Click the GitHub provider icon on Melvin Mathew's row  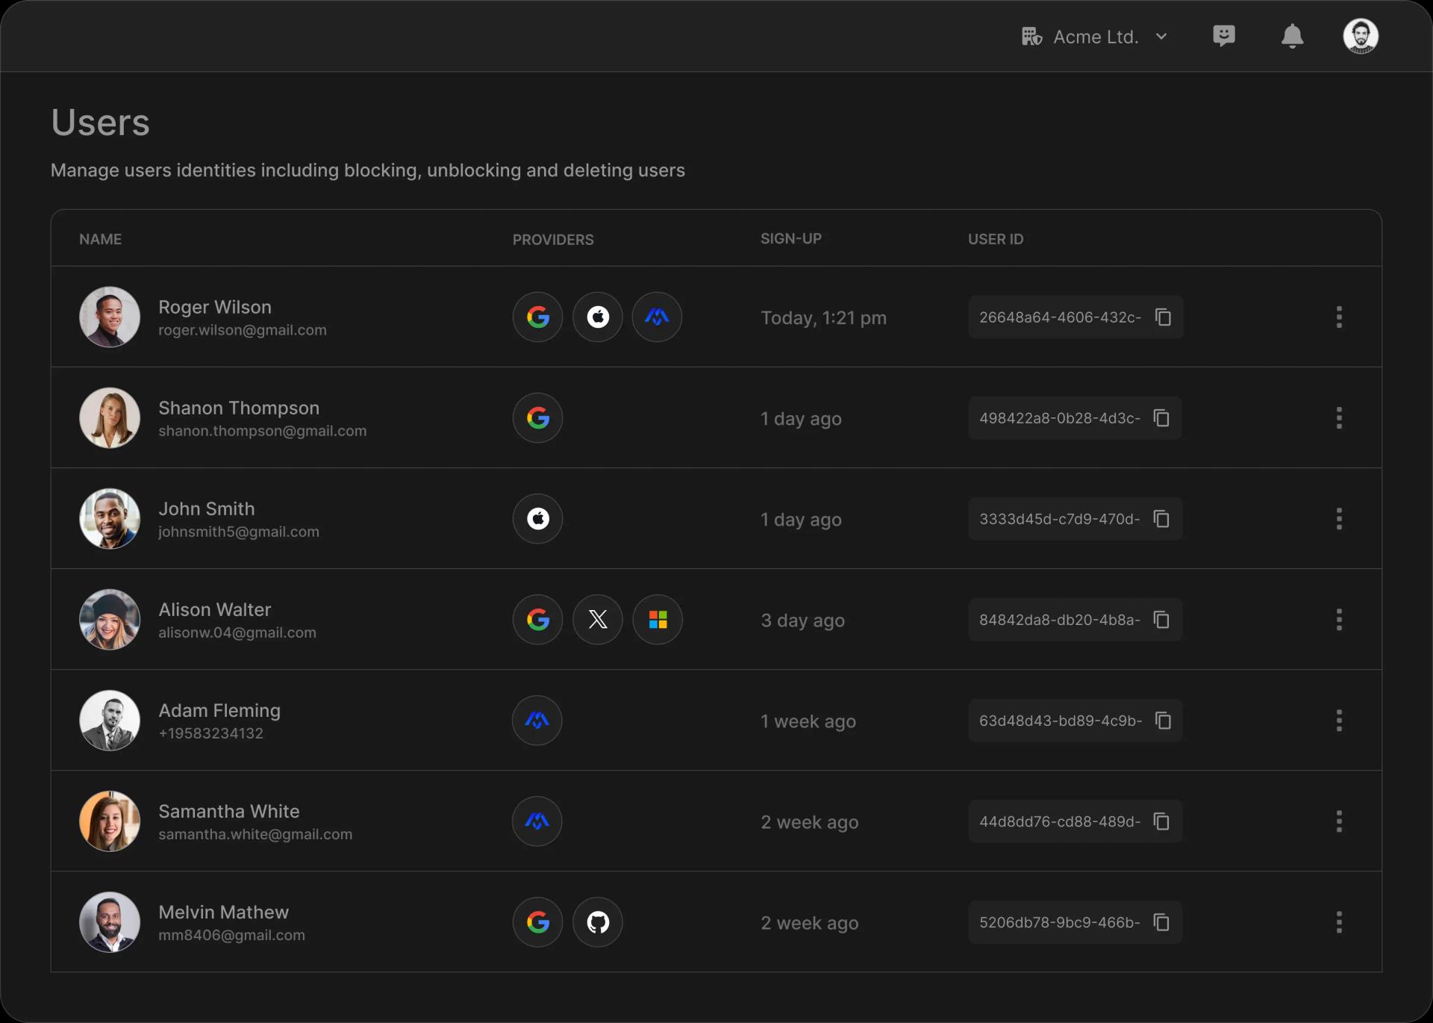click(597, 922)
